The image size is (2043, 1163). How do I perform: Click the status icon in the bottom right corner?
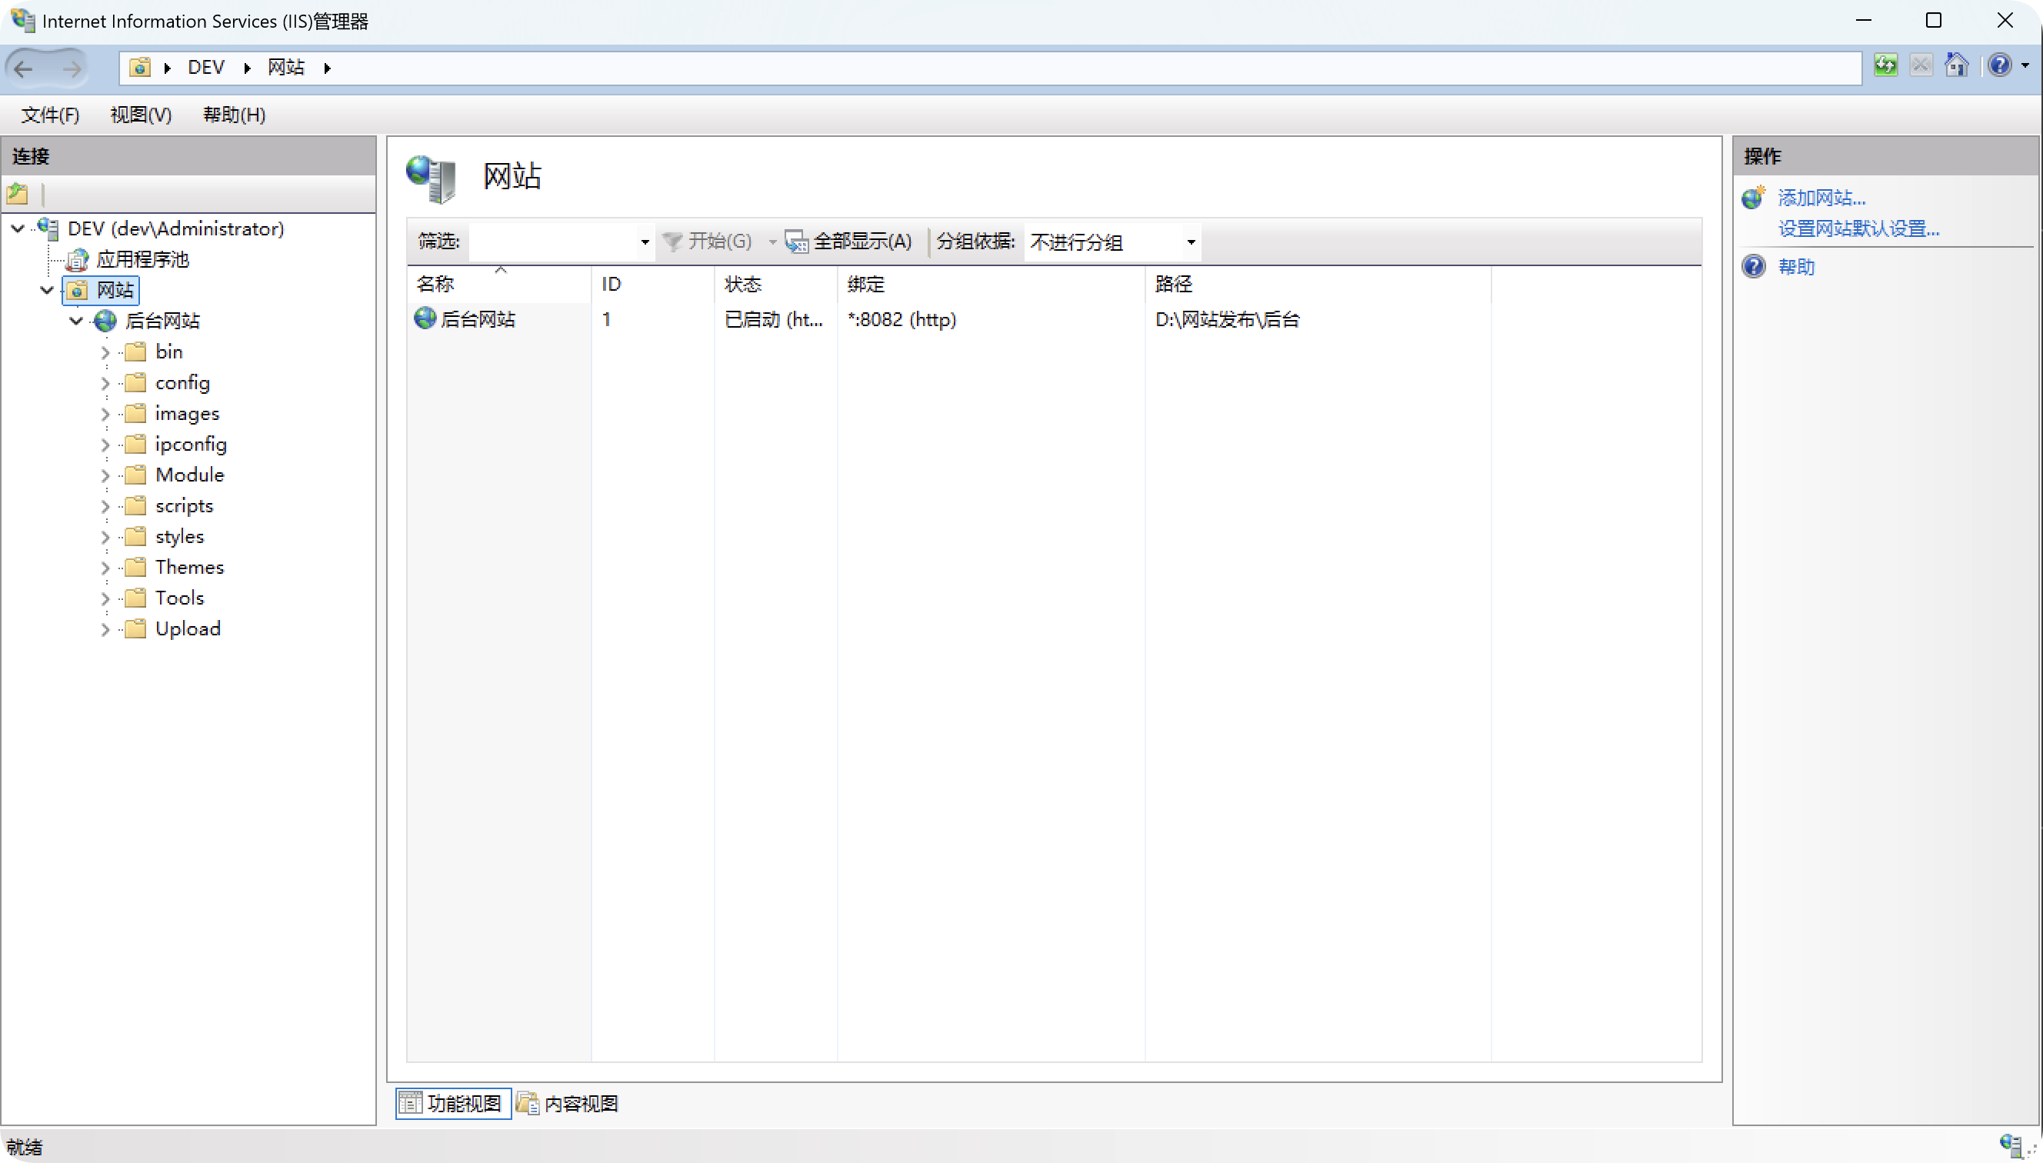(x=2010, y=1144)
